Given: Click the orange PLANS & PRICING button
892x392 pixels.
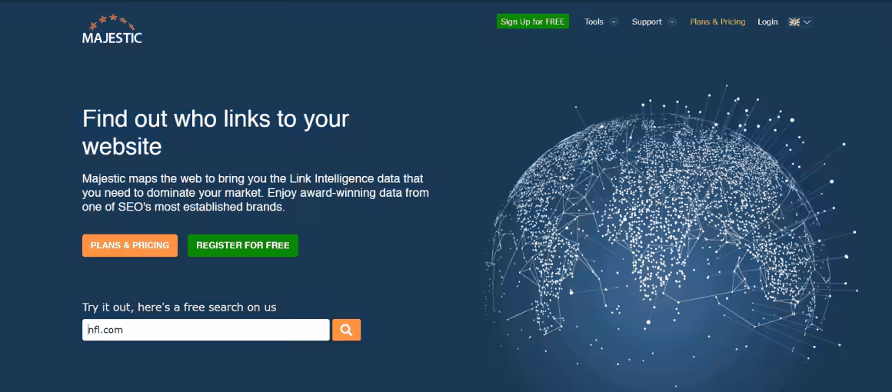Looking at the screenshot, I should pyautogui.click(x=130, y=245).
